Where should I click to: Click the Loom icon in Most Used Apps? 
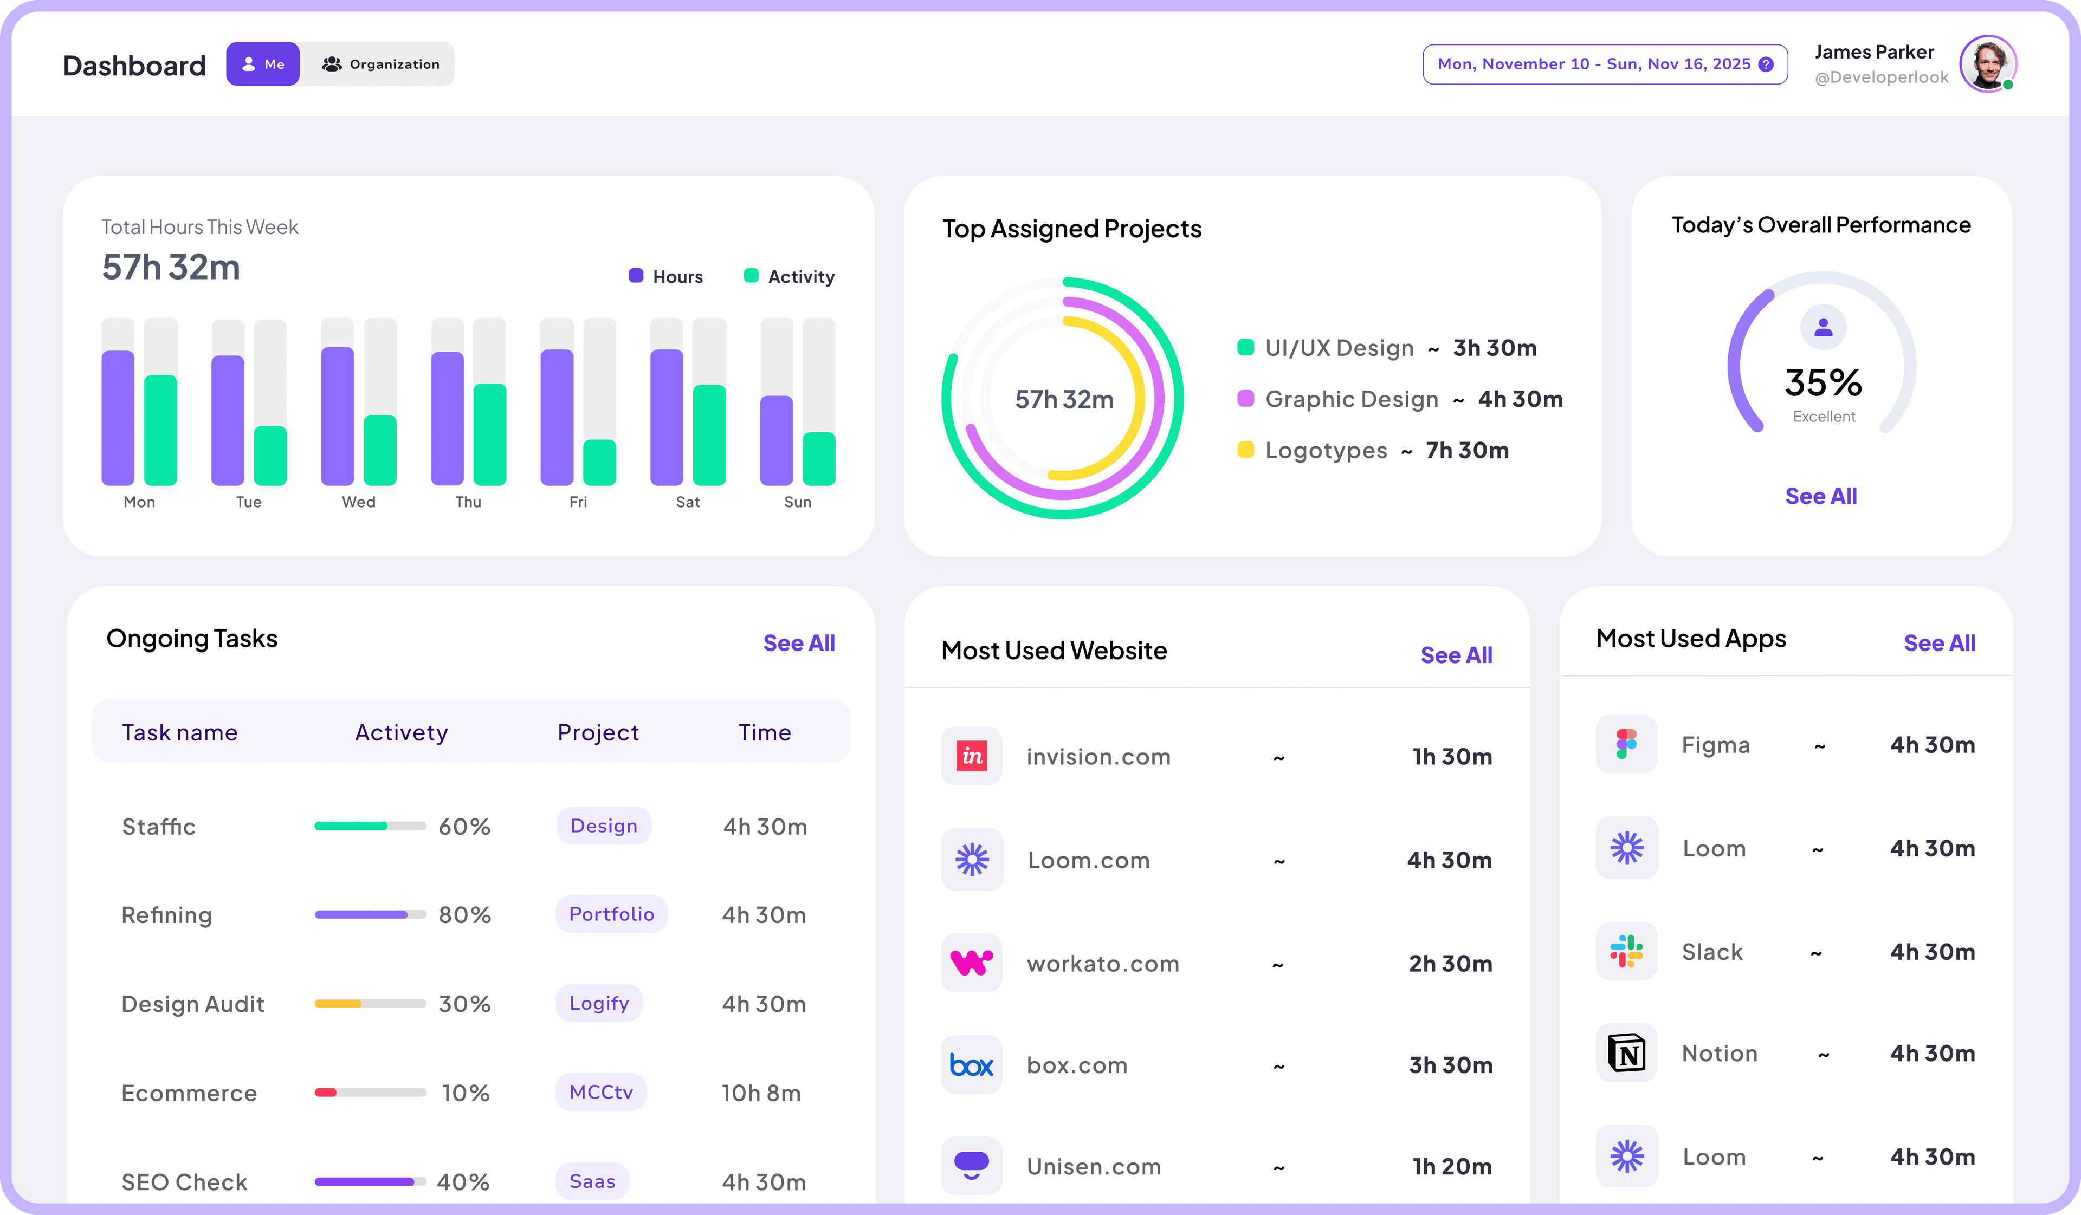tap(1626, 848)
